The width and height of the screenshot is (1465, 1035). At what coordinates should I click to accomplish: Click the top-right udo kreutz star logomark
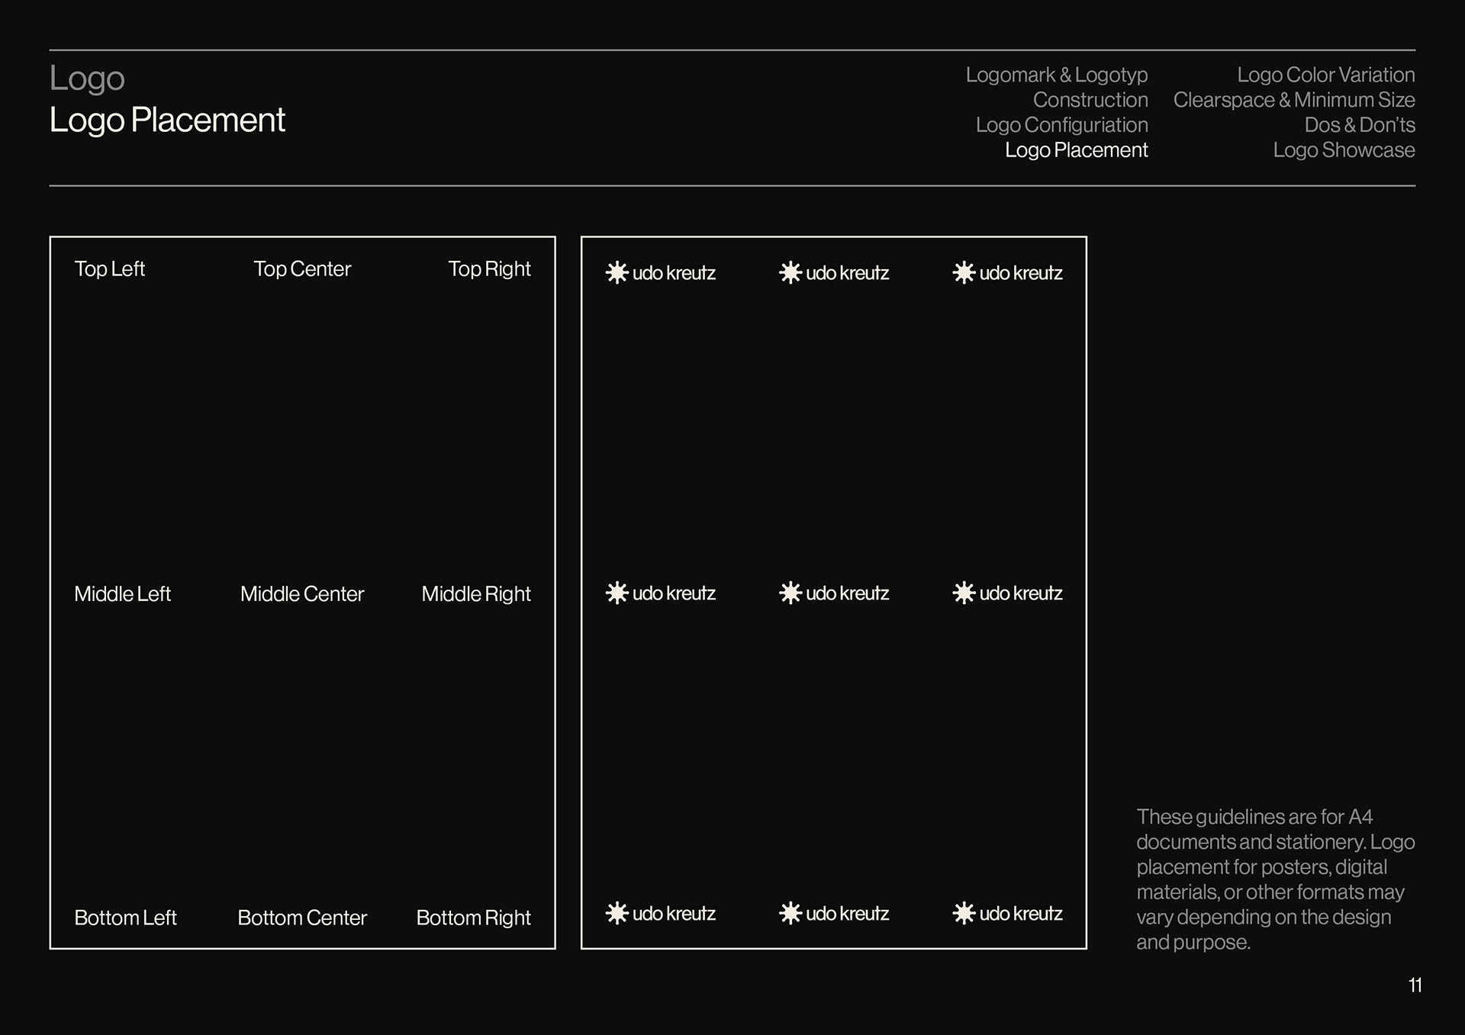coord(964,272)
